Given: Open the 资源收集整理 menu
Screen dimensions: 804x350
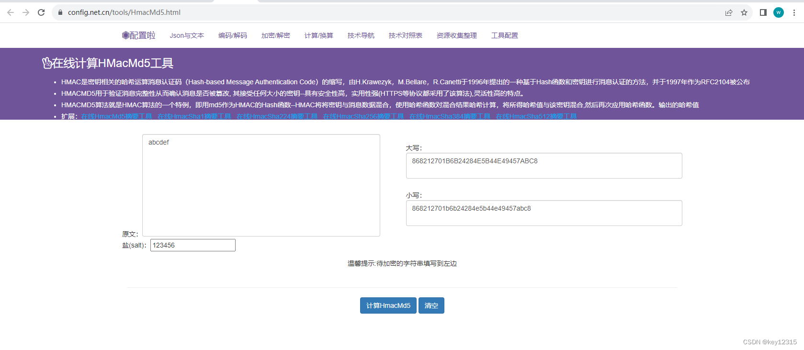Looking at the screenshot, I should [457, 35].
